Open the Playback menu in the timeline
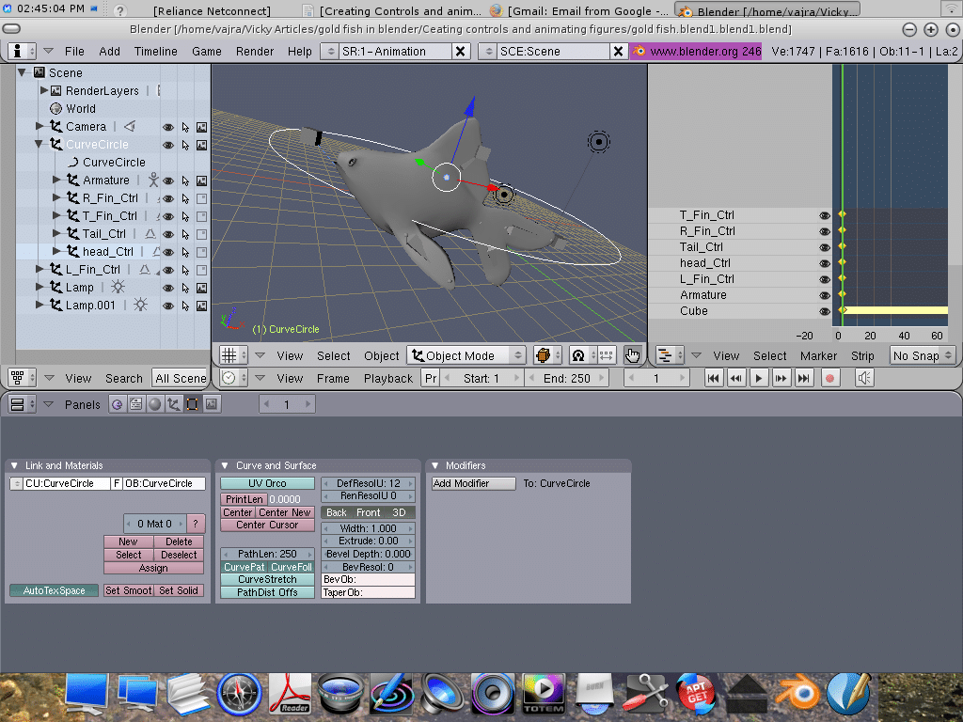Viewport: 963px width, 722px height. pyautogui.click(x=387, y=378)
